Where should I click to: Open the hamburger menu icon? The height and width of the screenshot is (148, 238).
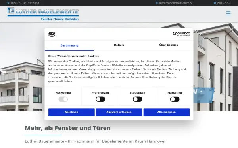228,13
